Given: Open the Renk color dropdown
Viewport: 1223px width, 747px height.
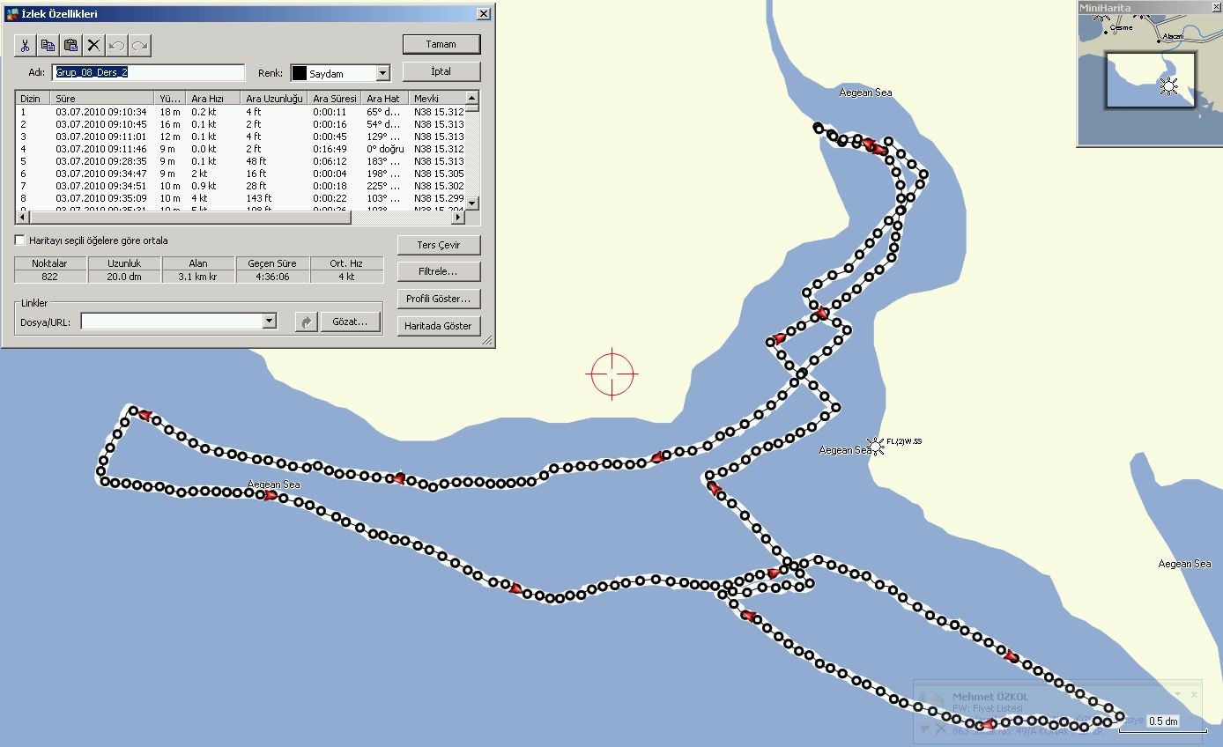Looking at the screenshot, I should 382,73.
